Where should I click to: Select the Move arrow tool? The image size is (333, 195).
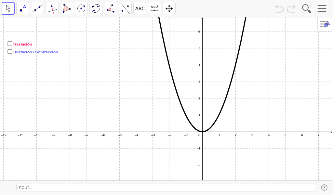click(8, 8)
